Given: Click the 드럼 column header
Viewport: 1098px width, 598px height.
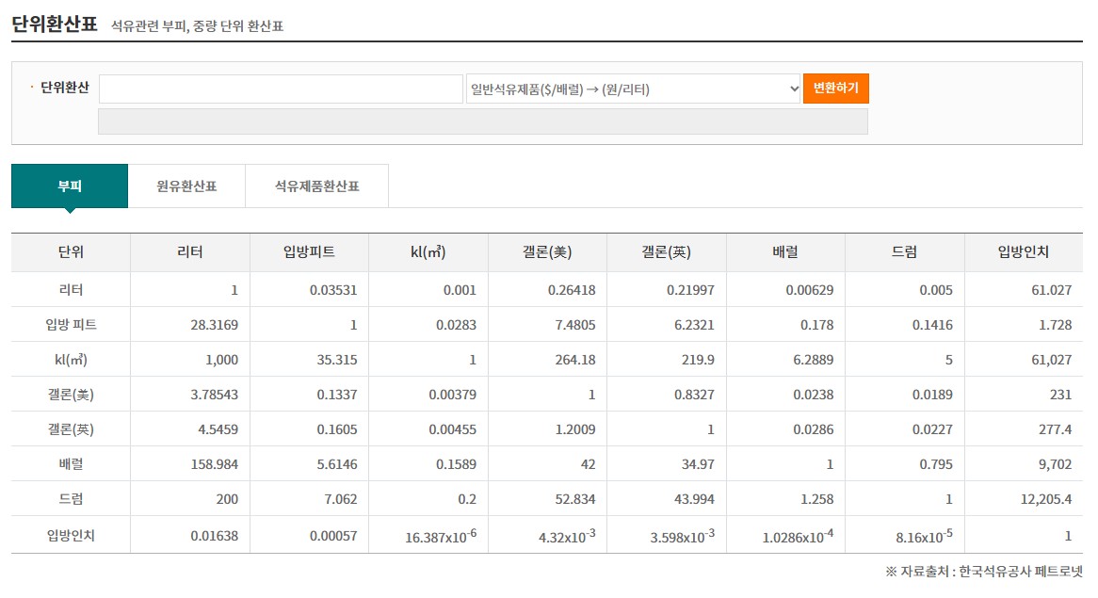Looking at the screenshot, I should coord(904,252).
